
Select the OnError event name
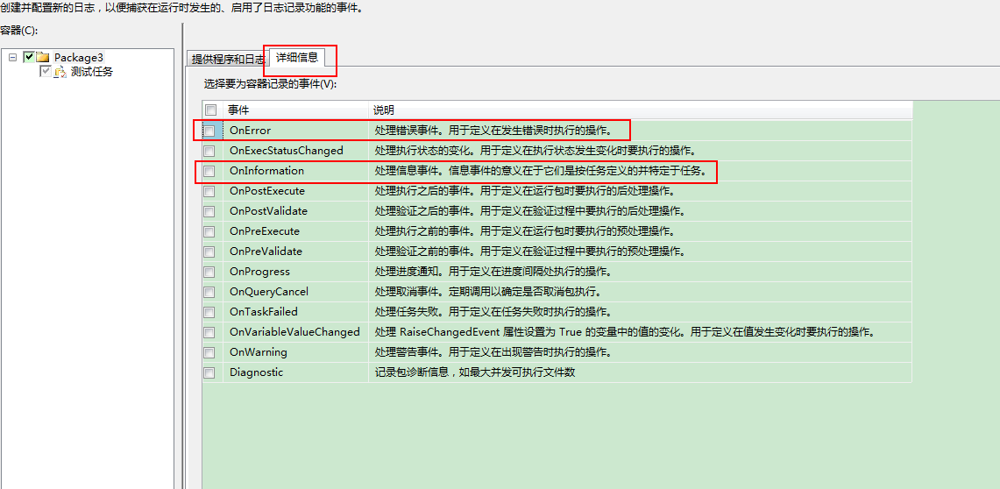(250, 131)
